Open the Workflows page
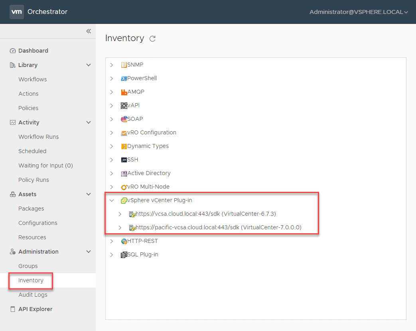Viewport: 416px width, 331px height. (x=32, y=79)
